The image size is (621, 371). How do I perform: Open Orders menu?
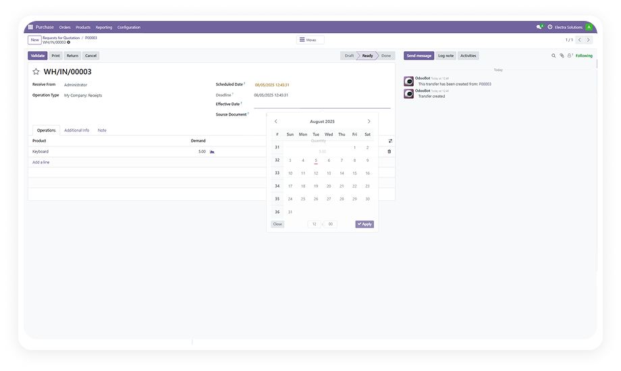[65, 28]
